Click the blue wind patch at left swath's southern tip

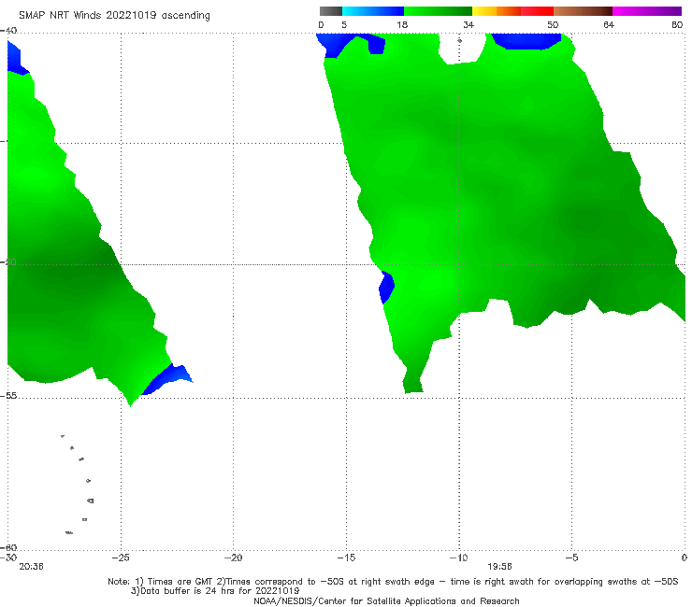point(167,379)
